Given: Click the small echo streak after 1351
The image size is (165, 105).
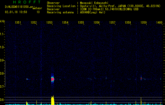Looking at the screenshot, I should (x=27, y=79).
